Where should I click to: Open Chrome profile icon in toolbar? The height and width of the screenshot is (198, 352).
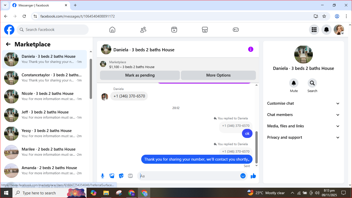[337, 16]
